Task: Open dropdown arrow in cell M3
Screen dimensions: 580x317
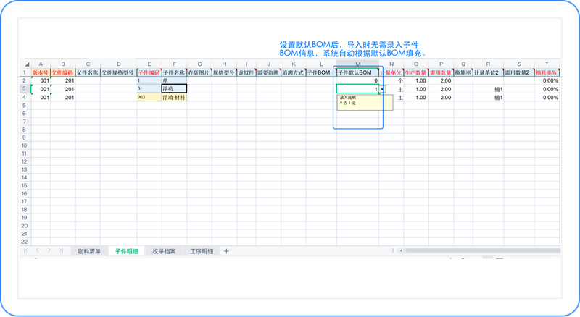Action: [x=383, y=89]
